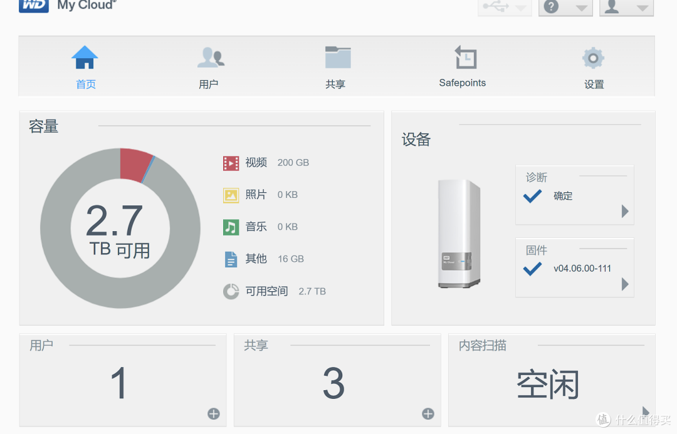Click the 照片 0 KB label

(x=271, y=195)
